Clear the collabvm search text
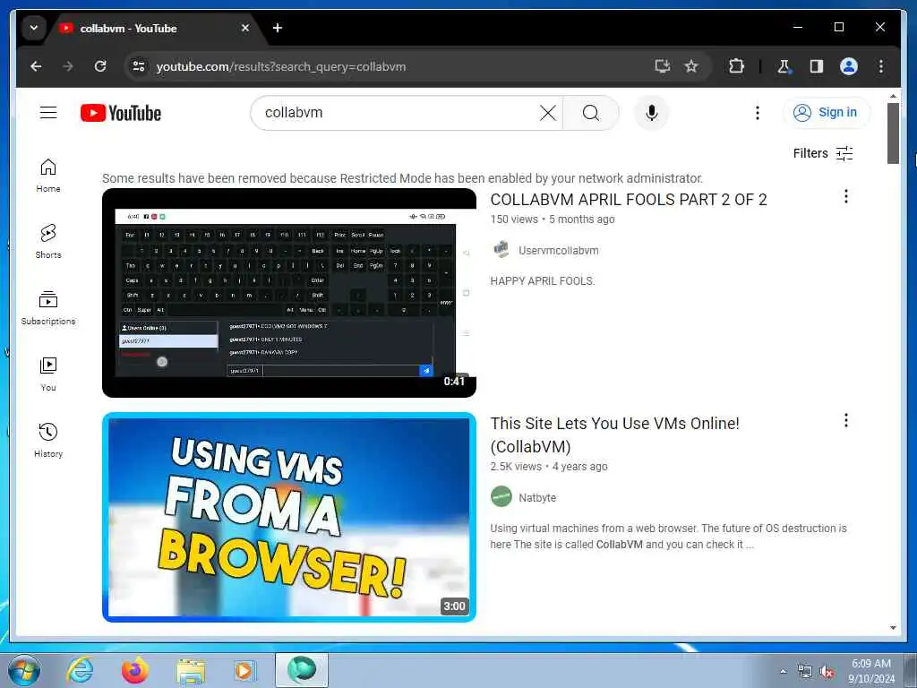Image resolution: width=917 pixels, height=688 pixels. pyautogui.click(x=547, y=112)
